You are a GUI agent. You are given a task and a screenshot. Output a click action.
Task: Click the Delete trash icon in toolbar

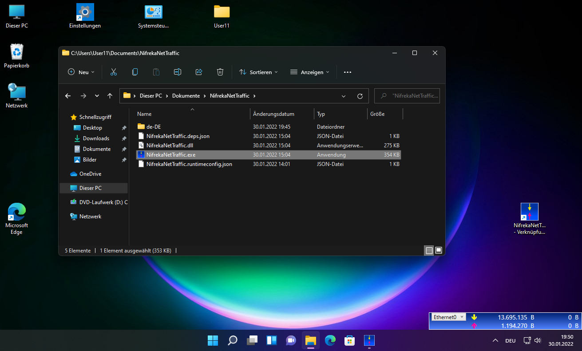coord(220,72)
